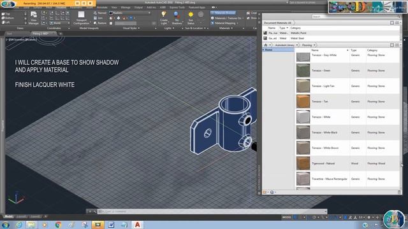Select the Terrazzo - White-Brown thumbnail
408x229 pixels.
point(303,148)
